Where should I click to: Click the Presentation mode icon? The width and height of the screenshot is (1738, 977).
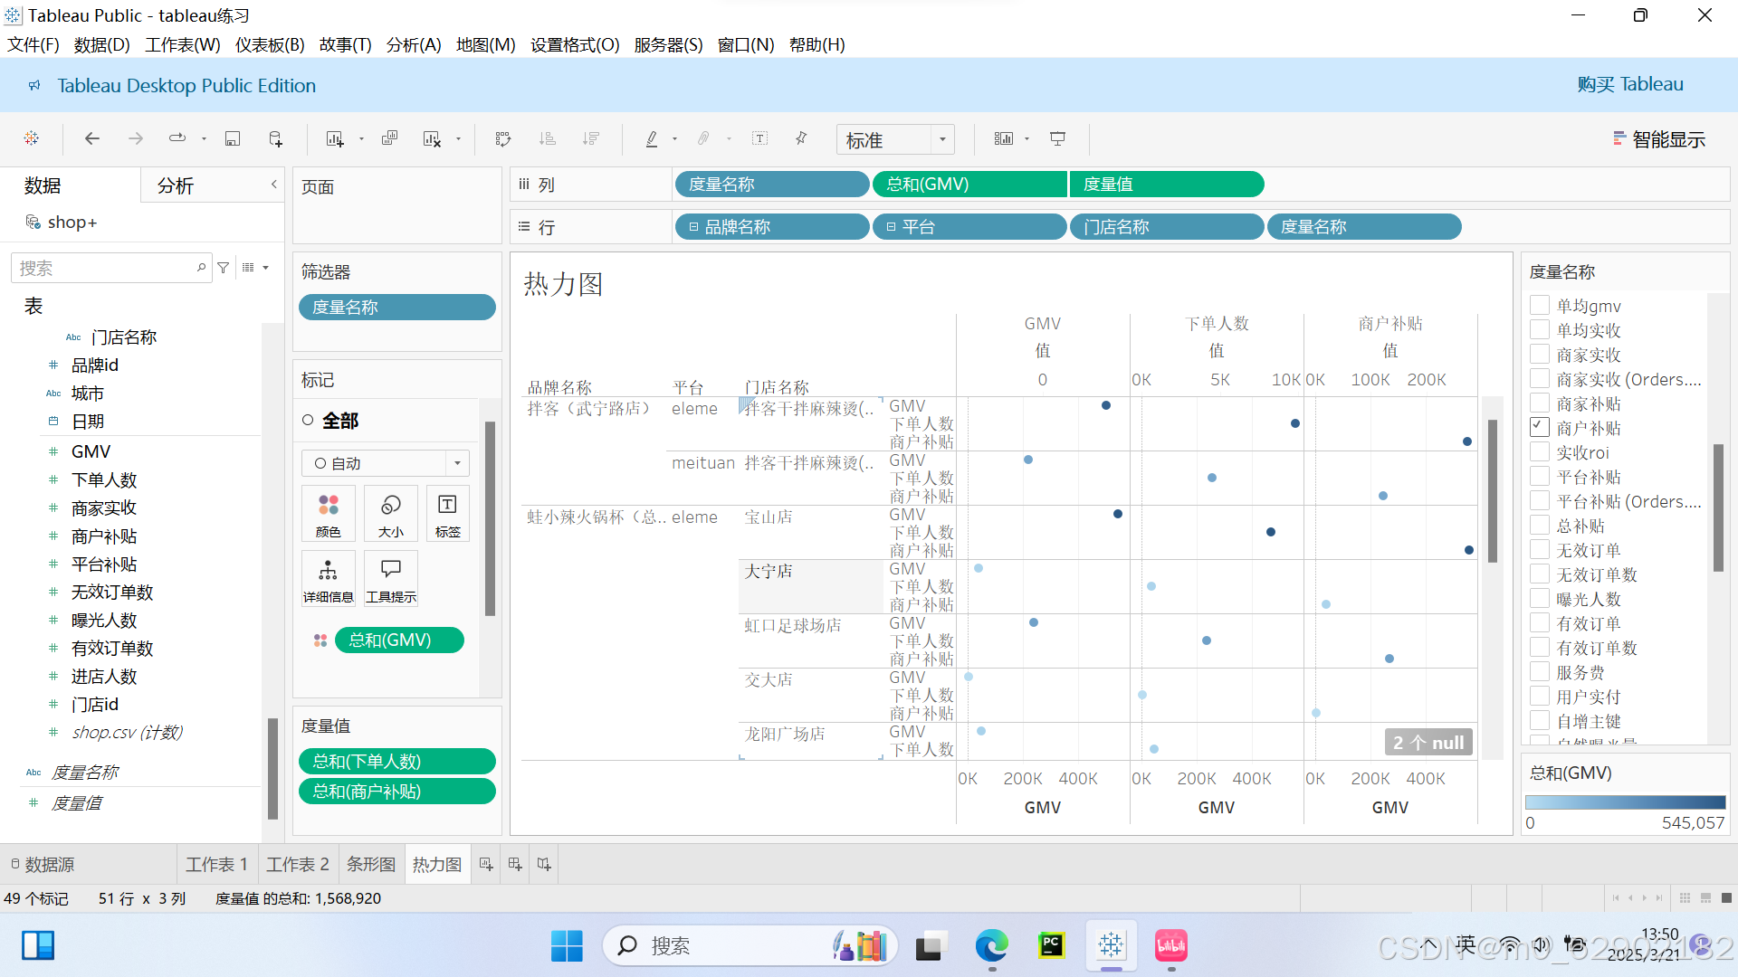[x=1057, y=138]
